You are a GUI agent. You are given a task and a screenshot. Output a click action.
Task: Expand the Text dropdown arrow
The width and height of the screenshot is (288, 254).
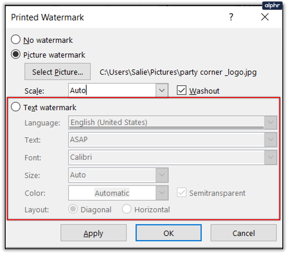271,140
